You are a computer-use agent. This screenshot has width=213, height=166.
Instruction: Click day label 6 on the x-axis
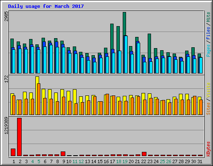[x=45, y=161]
